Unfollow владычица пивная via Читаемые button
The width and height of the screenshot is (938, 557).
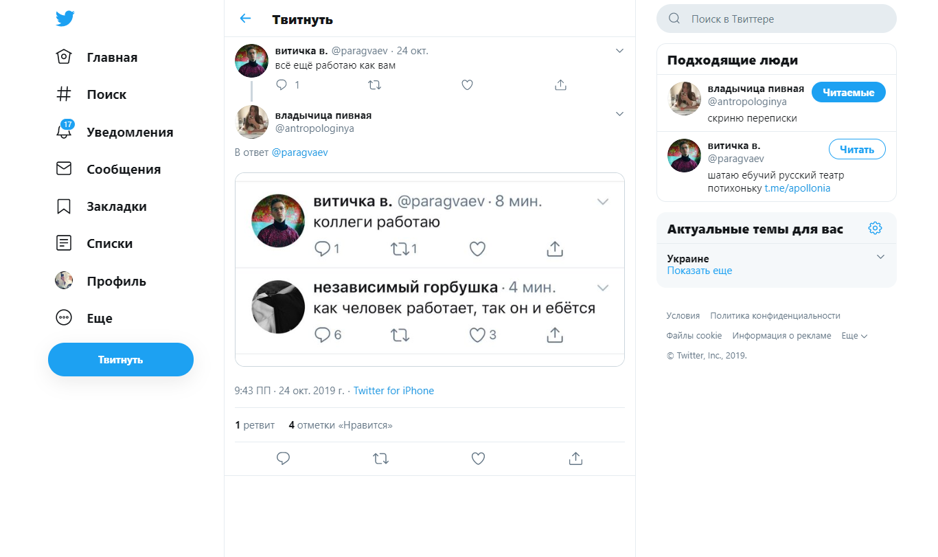click(x=848, y=92)
